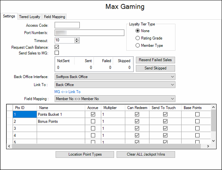Click the vertical scrollbar thumb in grid
The image size is (222, 170).
(213, 120)
